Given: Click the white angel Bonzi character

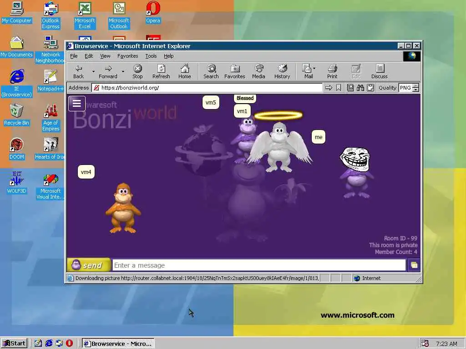Looking at the screenshot, I should tap(279, 146).
